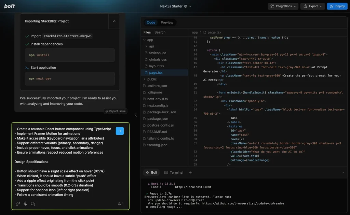Click the "npx next dev" command block
The height and width of the screenshot is (215, 350).
point(70,78)
